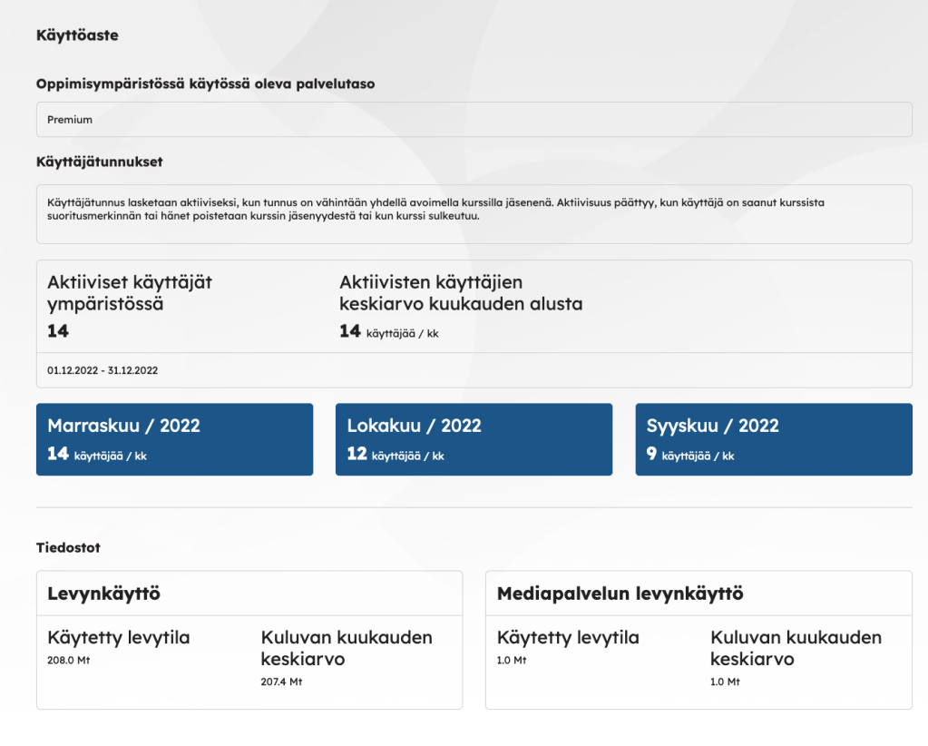Click the 14 käyttäjää / kk average value
Viewport: 928px width, 746px height.
[388, 332]
